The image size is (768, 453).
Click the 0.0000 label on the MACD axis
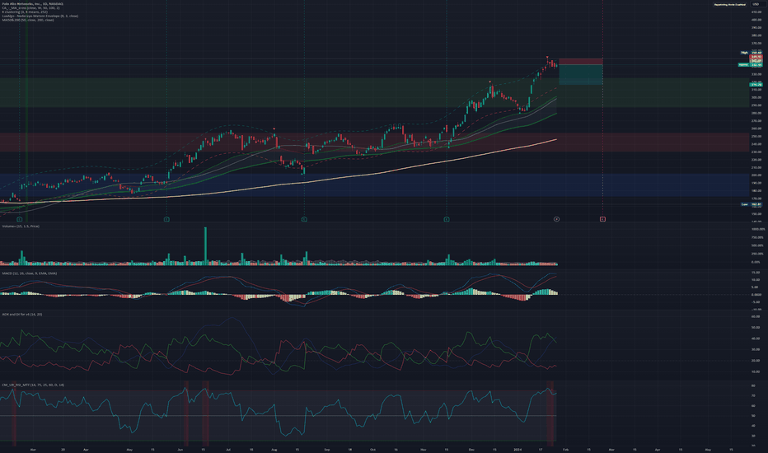click(756, 295)
